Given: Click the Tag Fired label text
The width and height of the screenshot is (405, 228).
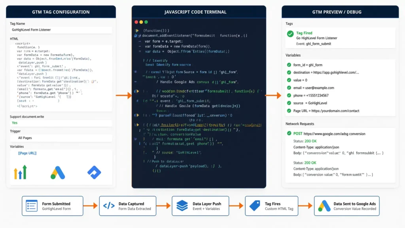Looking at the screenshot, I should point(304,33).
